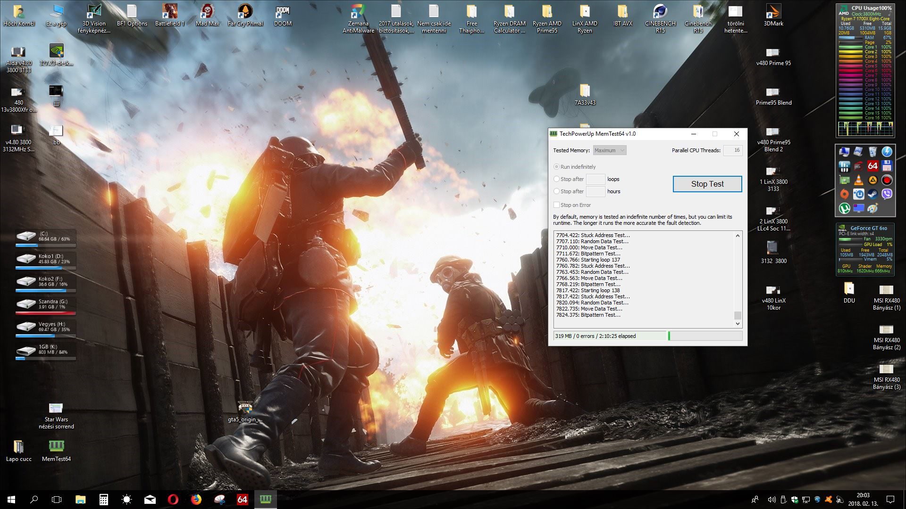Open the Tested Memory dropdown set to Maximum
The width and height of the screenshot is (906, 509).
tap(609, 150)
